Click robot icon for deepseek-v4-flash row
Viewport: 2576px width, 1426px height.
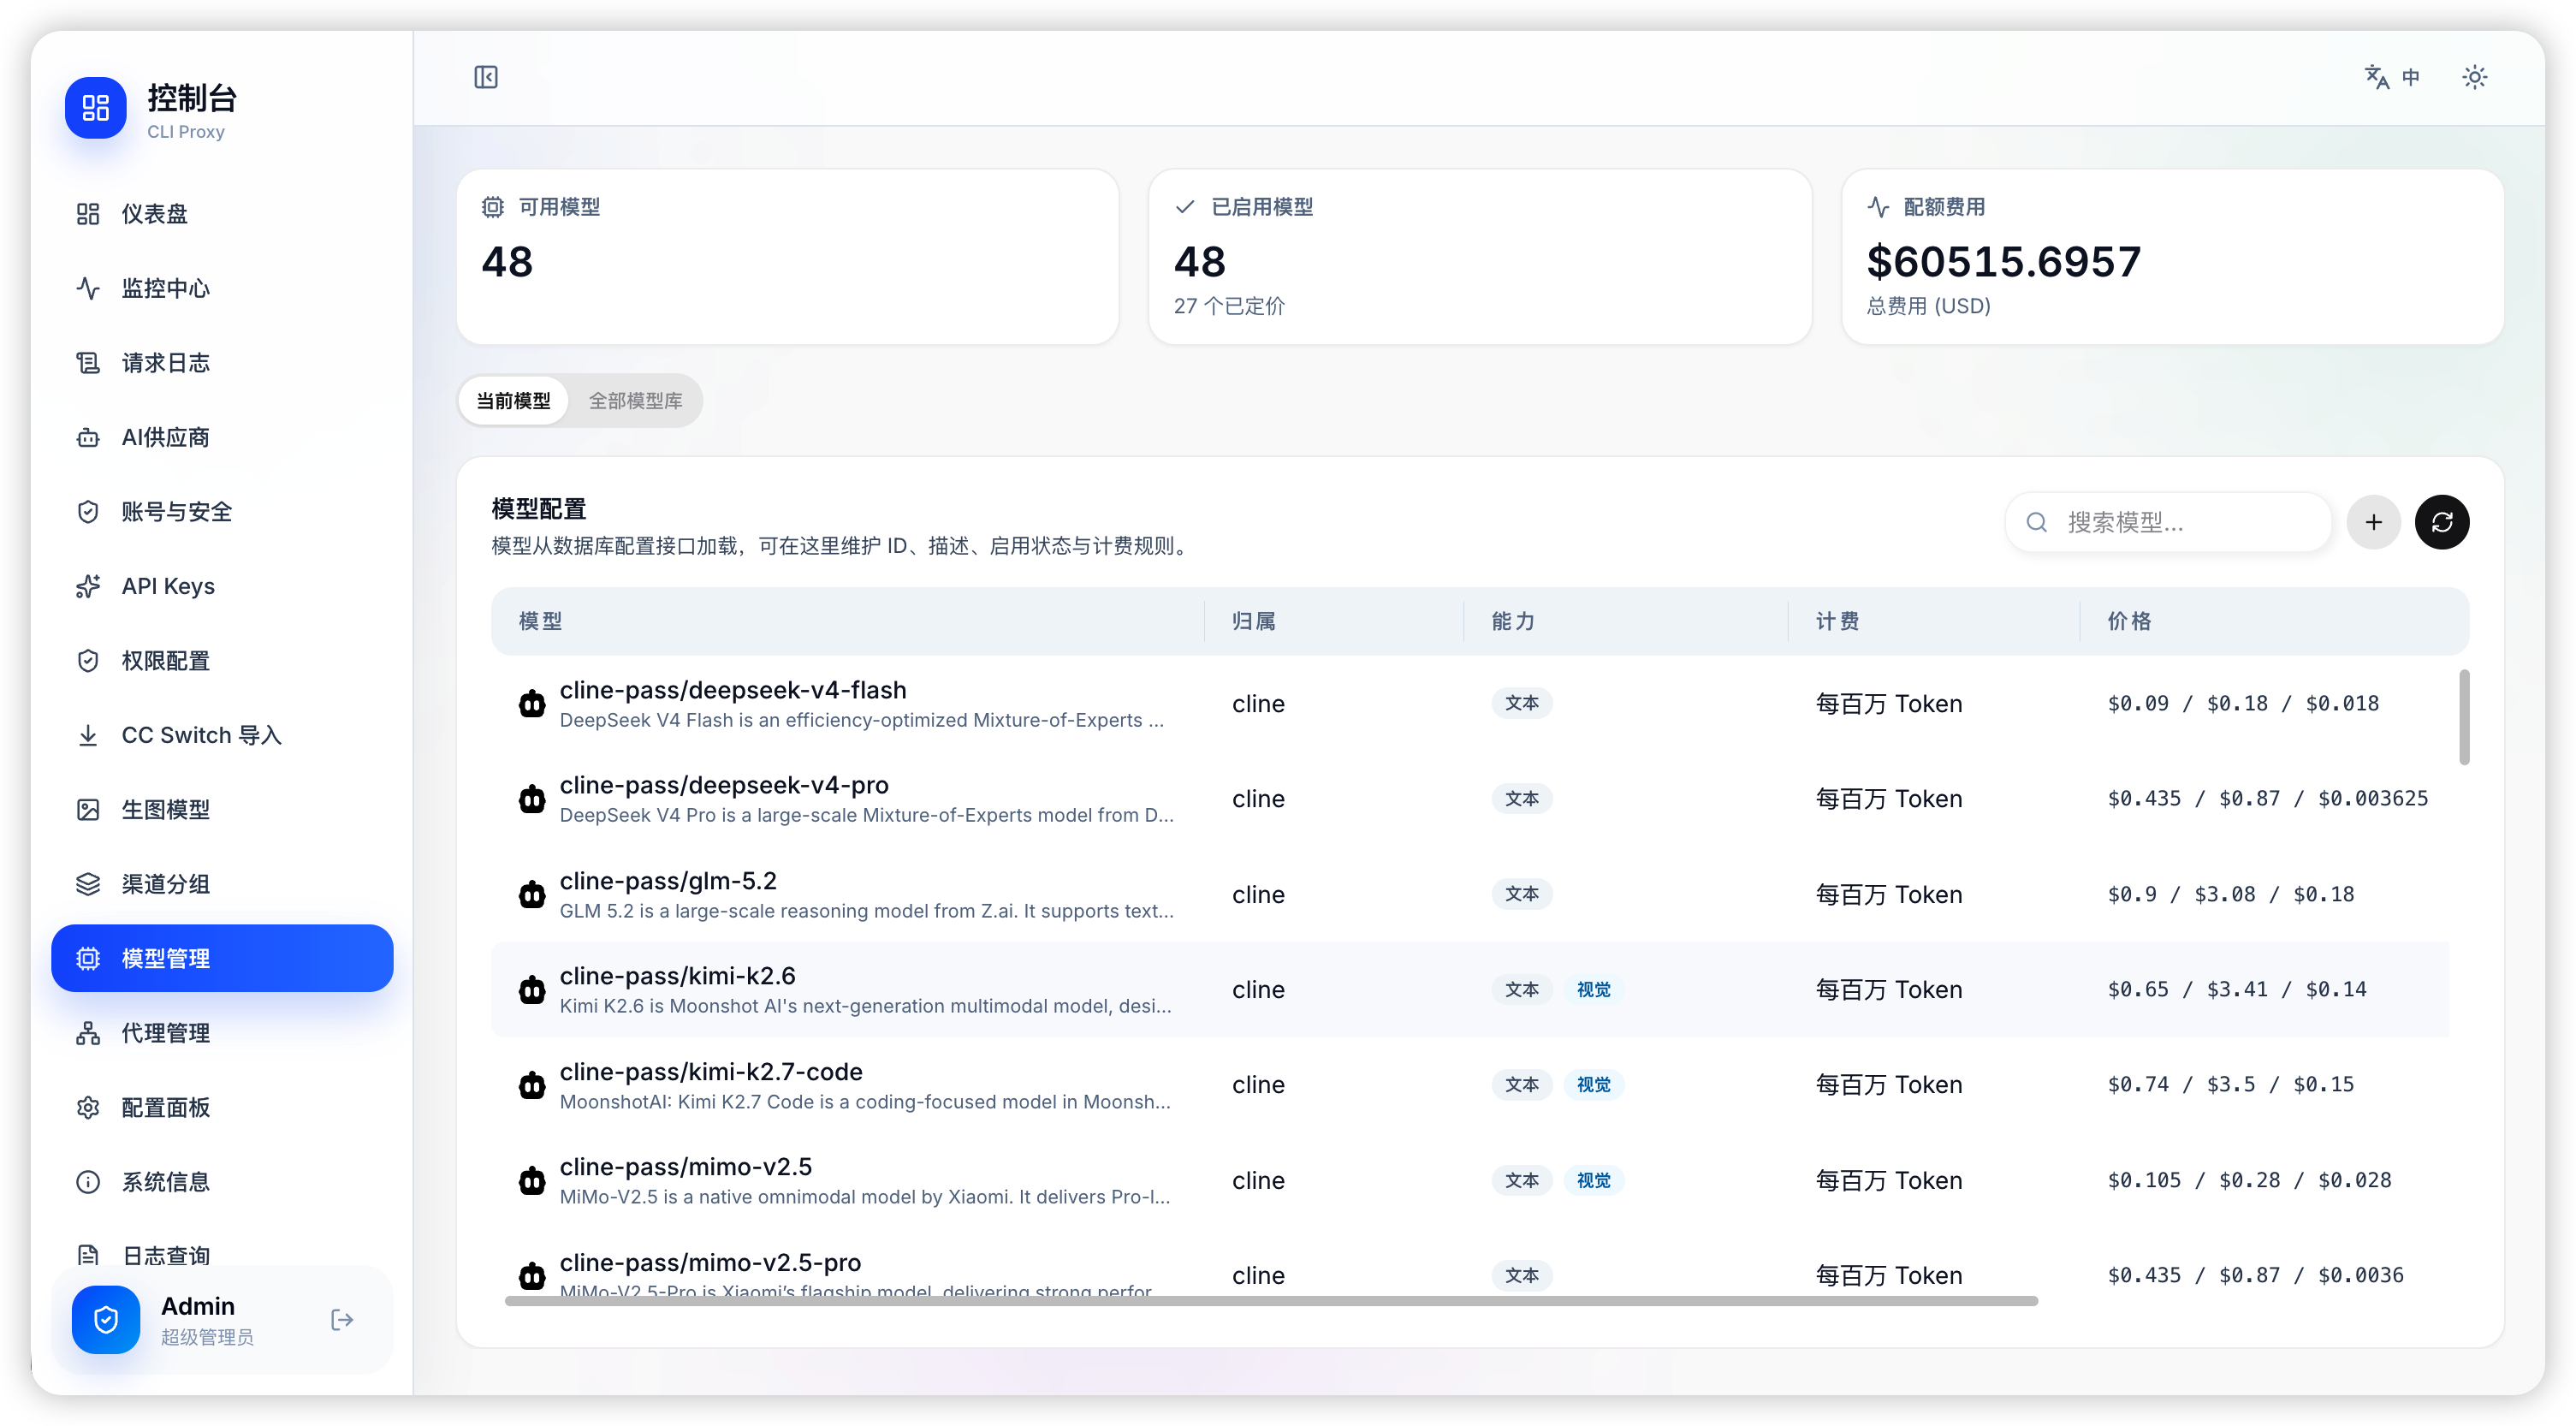[x=532, y=704]
